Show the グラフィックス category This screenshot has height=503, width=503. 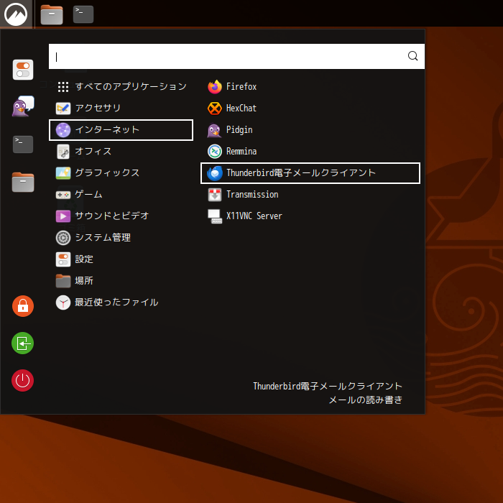pyautogui.click(x=121, y=173)
